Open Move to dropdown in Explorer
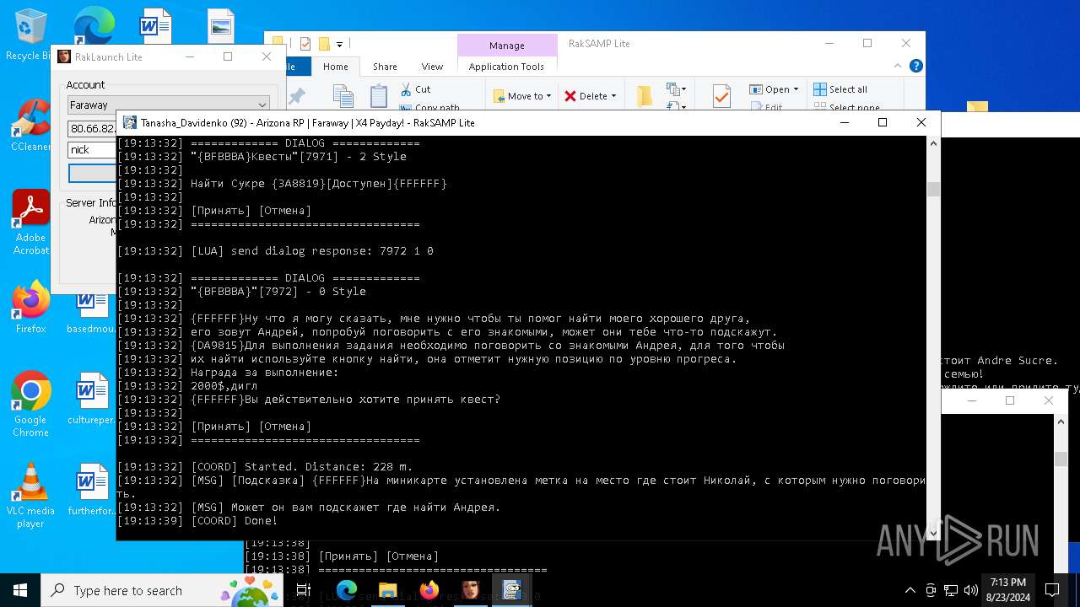The height and width of the screenshot is (607, 1080). (522, 96)
